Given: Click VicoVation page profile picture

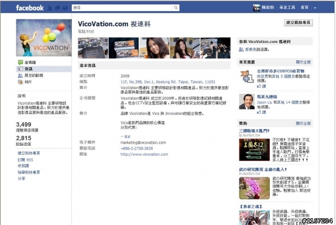Looking at the screenshot, I should pyautogui.click(x=44, y=38).
